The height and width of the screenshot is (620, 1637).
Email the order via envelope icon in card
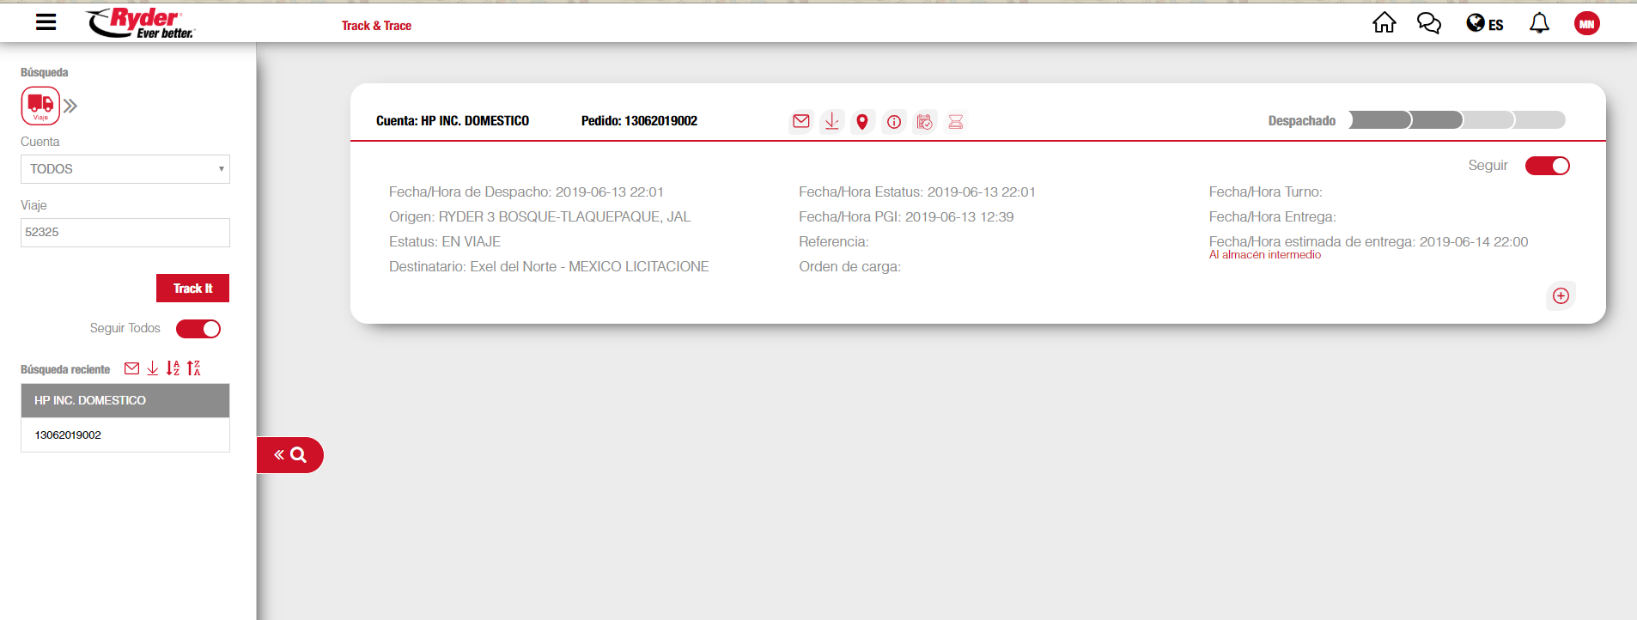pos(800,121)
